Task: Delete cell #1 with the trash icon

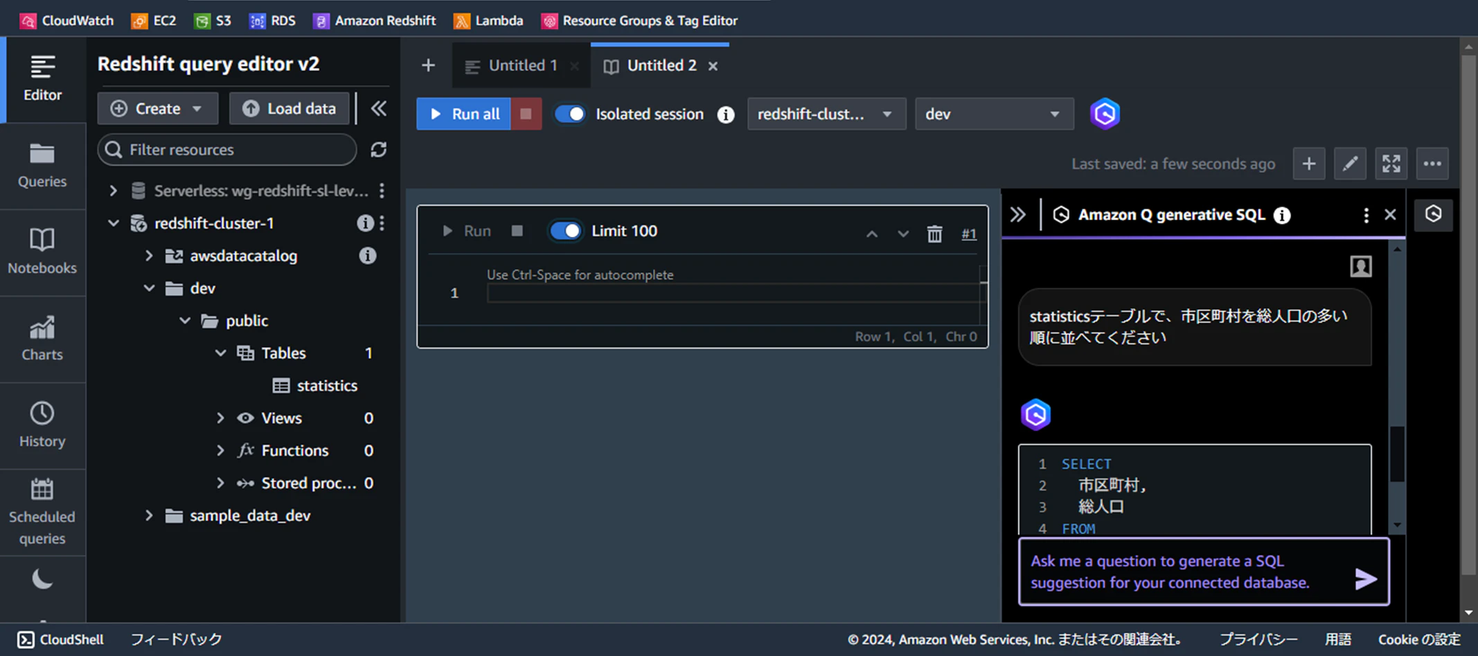Action: [934, 234]
